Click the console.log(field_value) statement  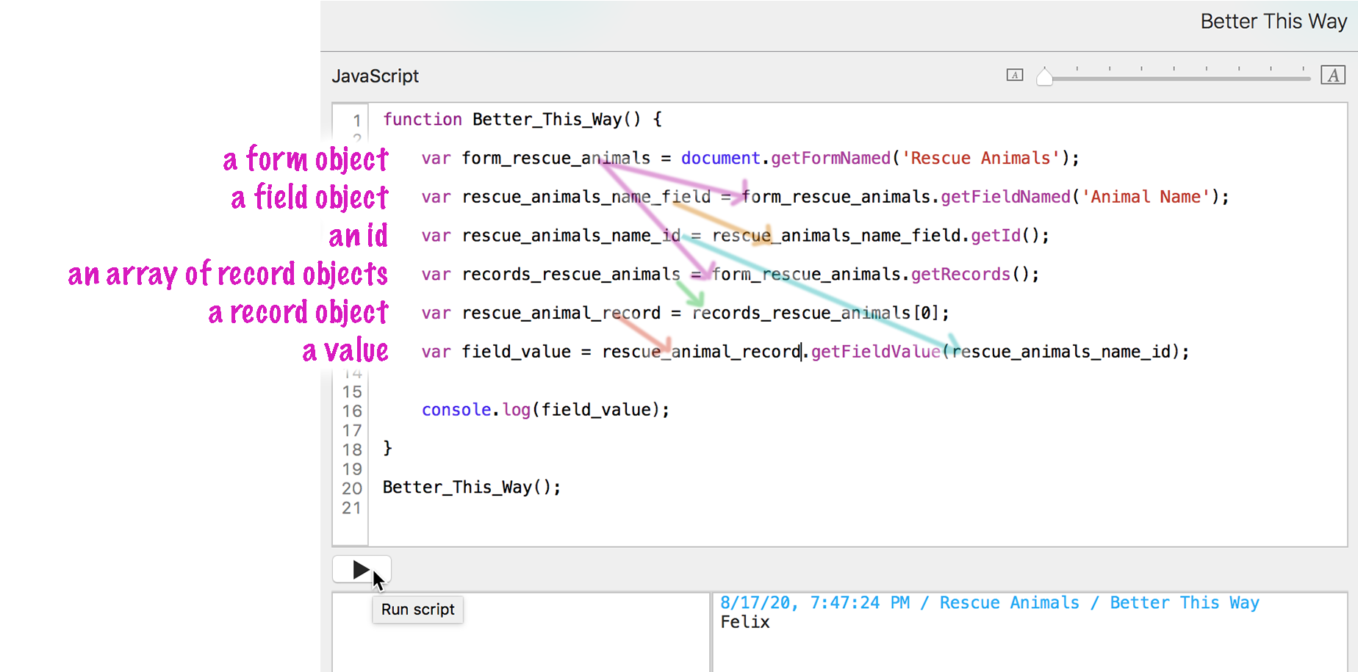[x=545, y=410]
